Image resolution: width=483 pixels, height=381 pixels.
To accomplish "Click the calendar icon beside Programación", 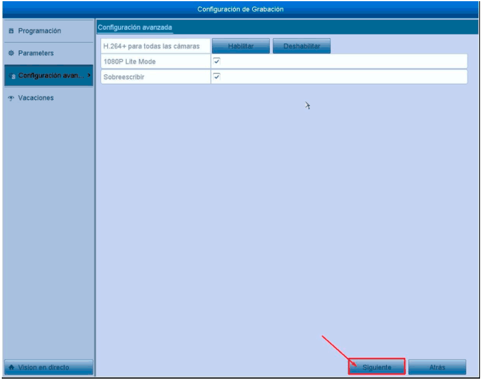I will 11,31.
